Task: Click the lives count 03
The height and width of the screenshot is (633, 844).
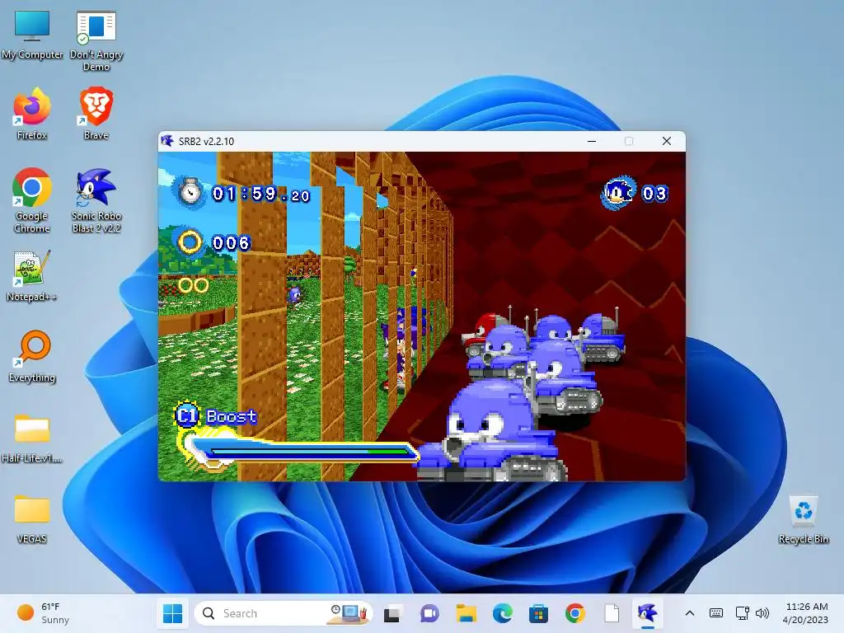Action: 654,193
